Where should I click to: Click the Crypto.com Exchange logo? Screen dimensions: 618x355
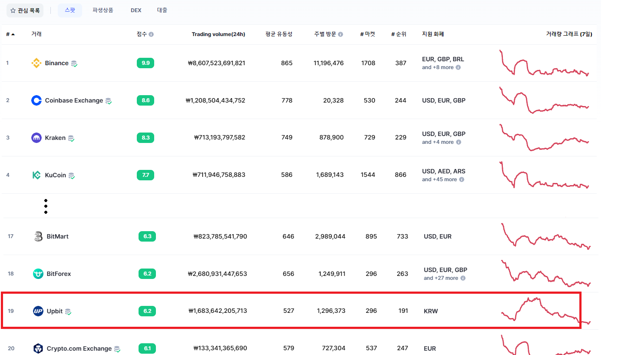tap(38, 349)
